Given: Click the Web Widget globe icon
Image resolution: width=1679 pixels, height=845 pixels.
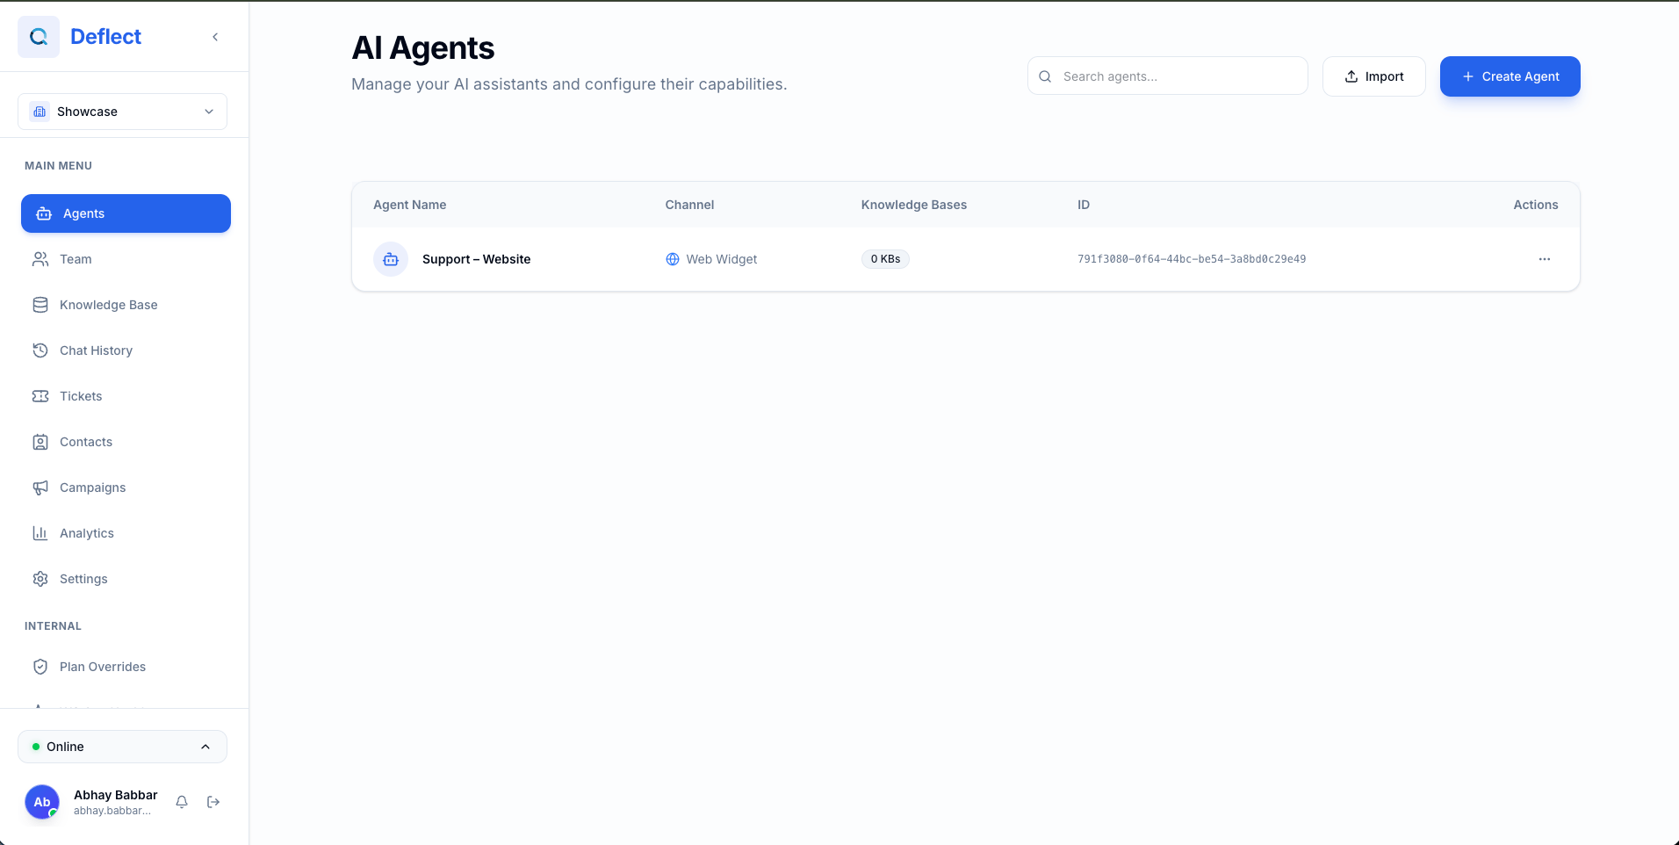Looking at the screenshot, I should point(673,259).
